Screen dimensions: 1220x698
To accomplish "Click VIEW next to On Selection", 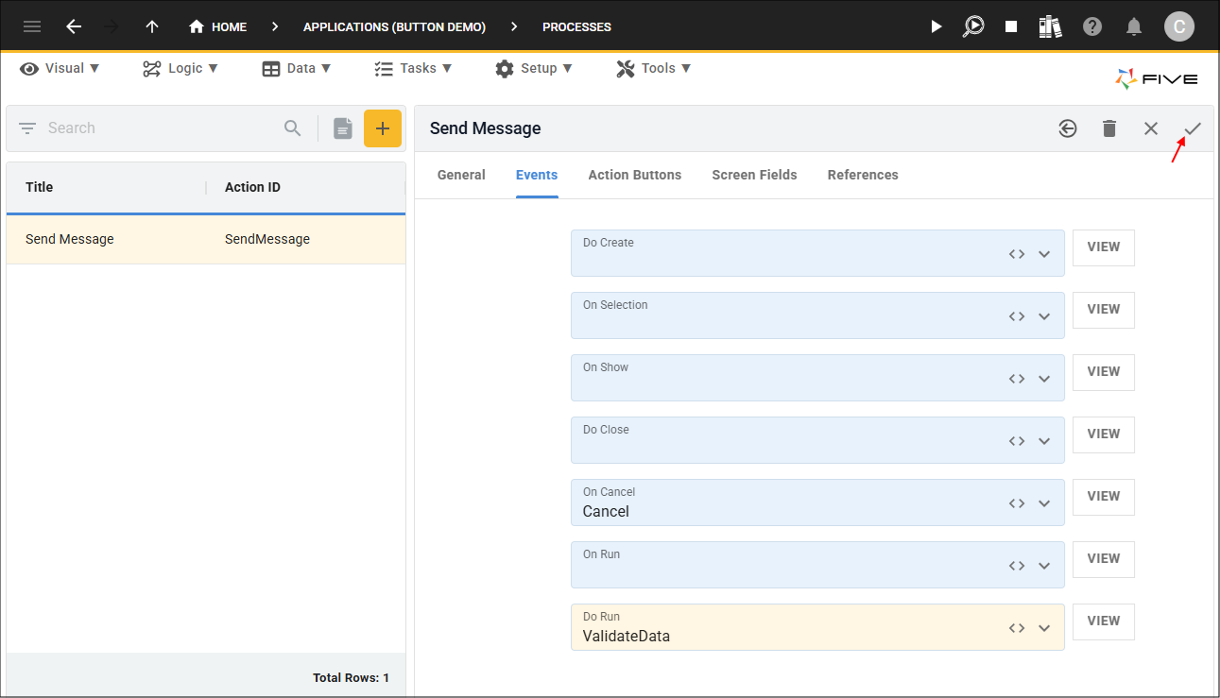I will [x=1104, y=310].
